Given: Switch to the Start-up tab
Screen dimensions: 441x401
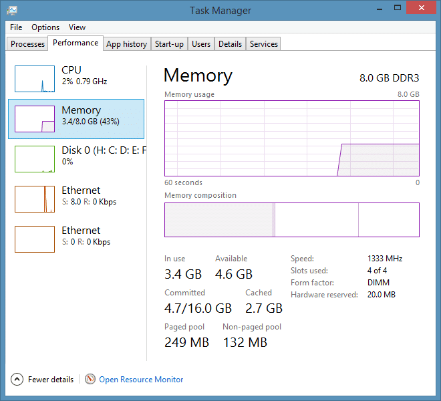Looking at the screenshot, I should coord(169,44).
